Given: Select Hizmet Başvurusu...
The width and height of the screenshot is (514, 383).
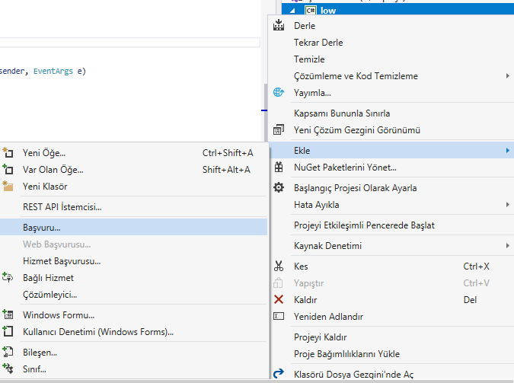Looking at the screenshot, I should (x=133, y=260).
